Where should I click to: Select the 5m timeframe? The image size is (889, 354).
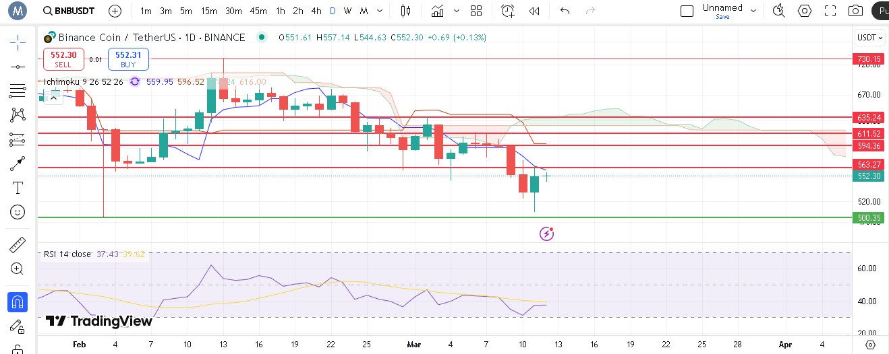point(186,11)
